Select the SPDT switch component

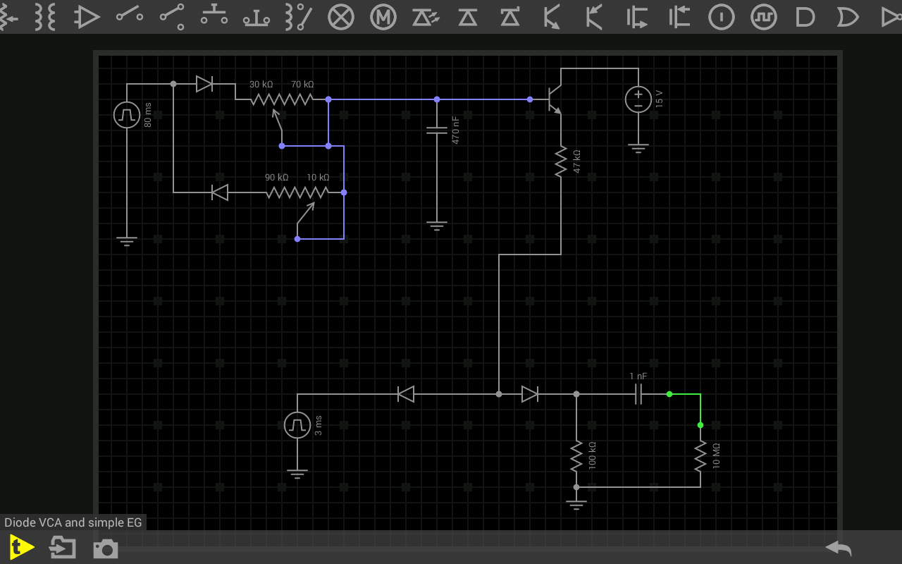(x=172, y=17)
